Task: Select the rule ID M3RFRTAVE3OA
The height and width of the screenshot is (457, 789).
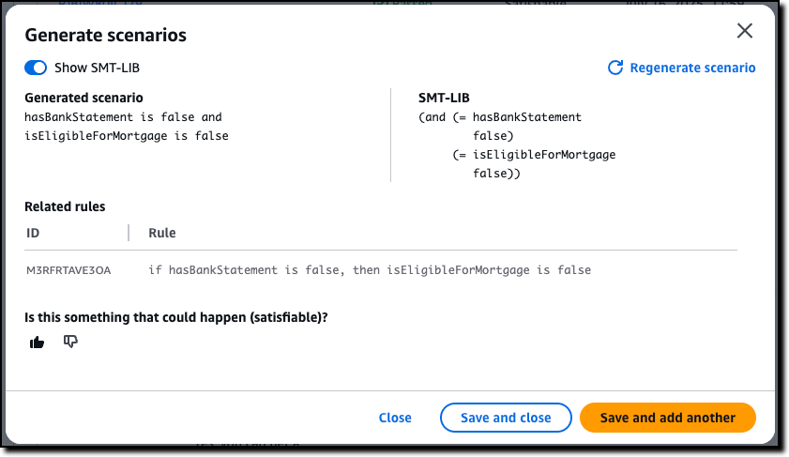Action: pos(68,270)
